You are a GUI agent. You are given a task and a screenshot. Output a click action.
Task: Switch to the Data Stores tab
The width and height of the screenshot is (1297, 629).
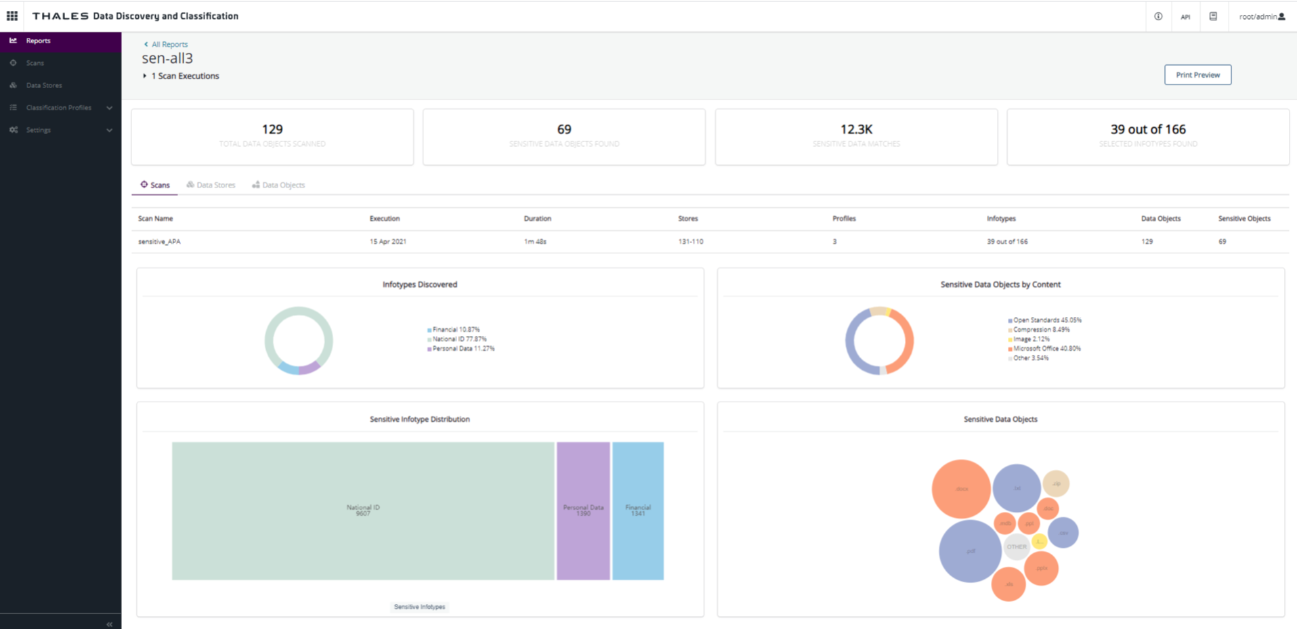pos(211,185)
